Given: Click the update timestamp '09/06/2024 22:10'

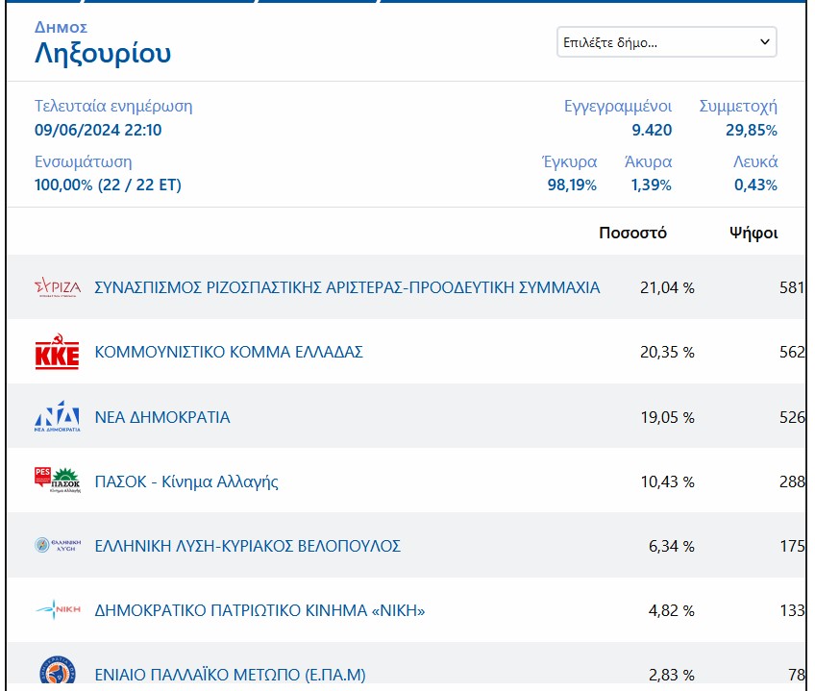Looking at the screenshot, I should pyautogui.click(x=98, y=130).
